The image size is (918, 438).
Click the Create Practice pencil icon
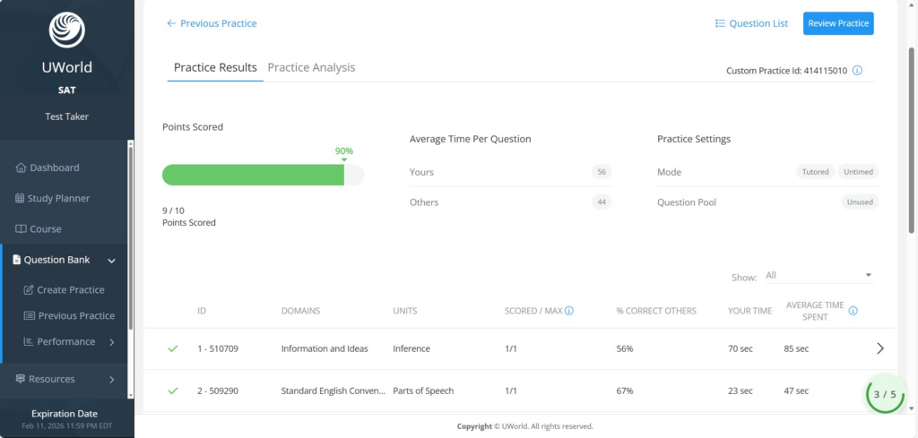tap(28, 290)
